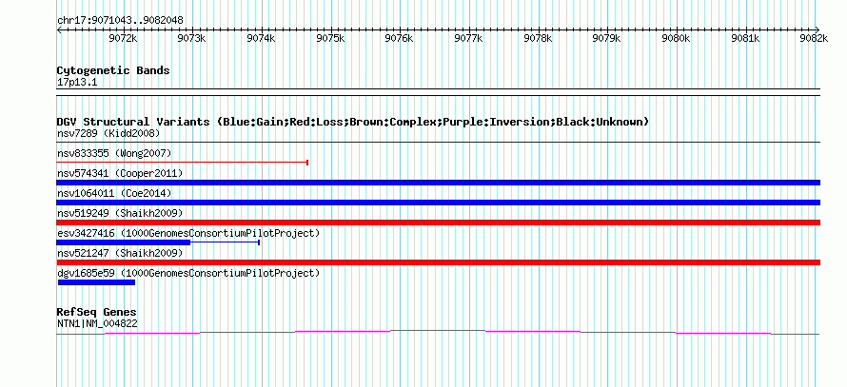847x387 pixels.
Task: Click the 9078k ruler tick label
Action: tap(538, 38)
